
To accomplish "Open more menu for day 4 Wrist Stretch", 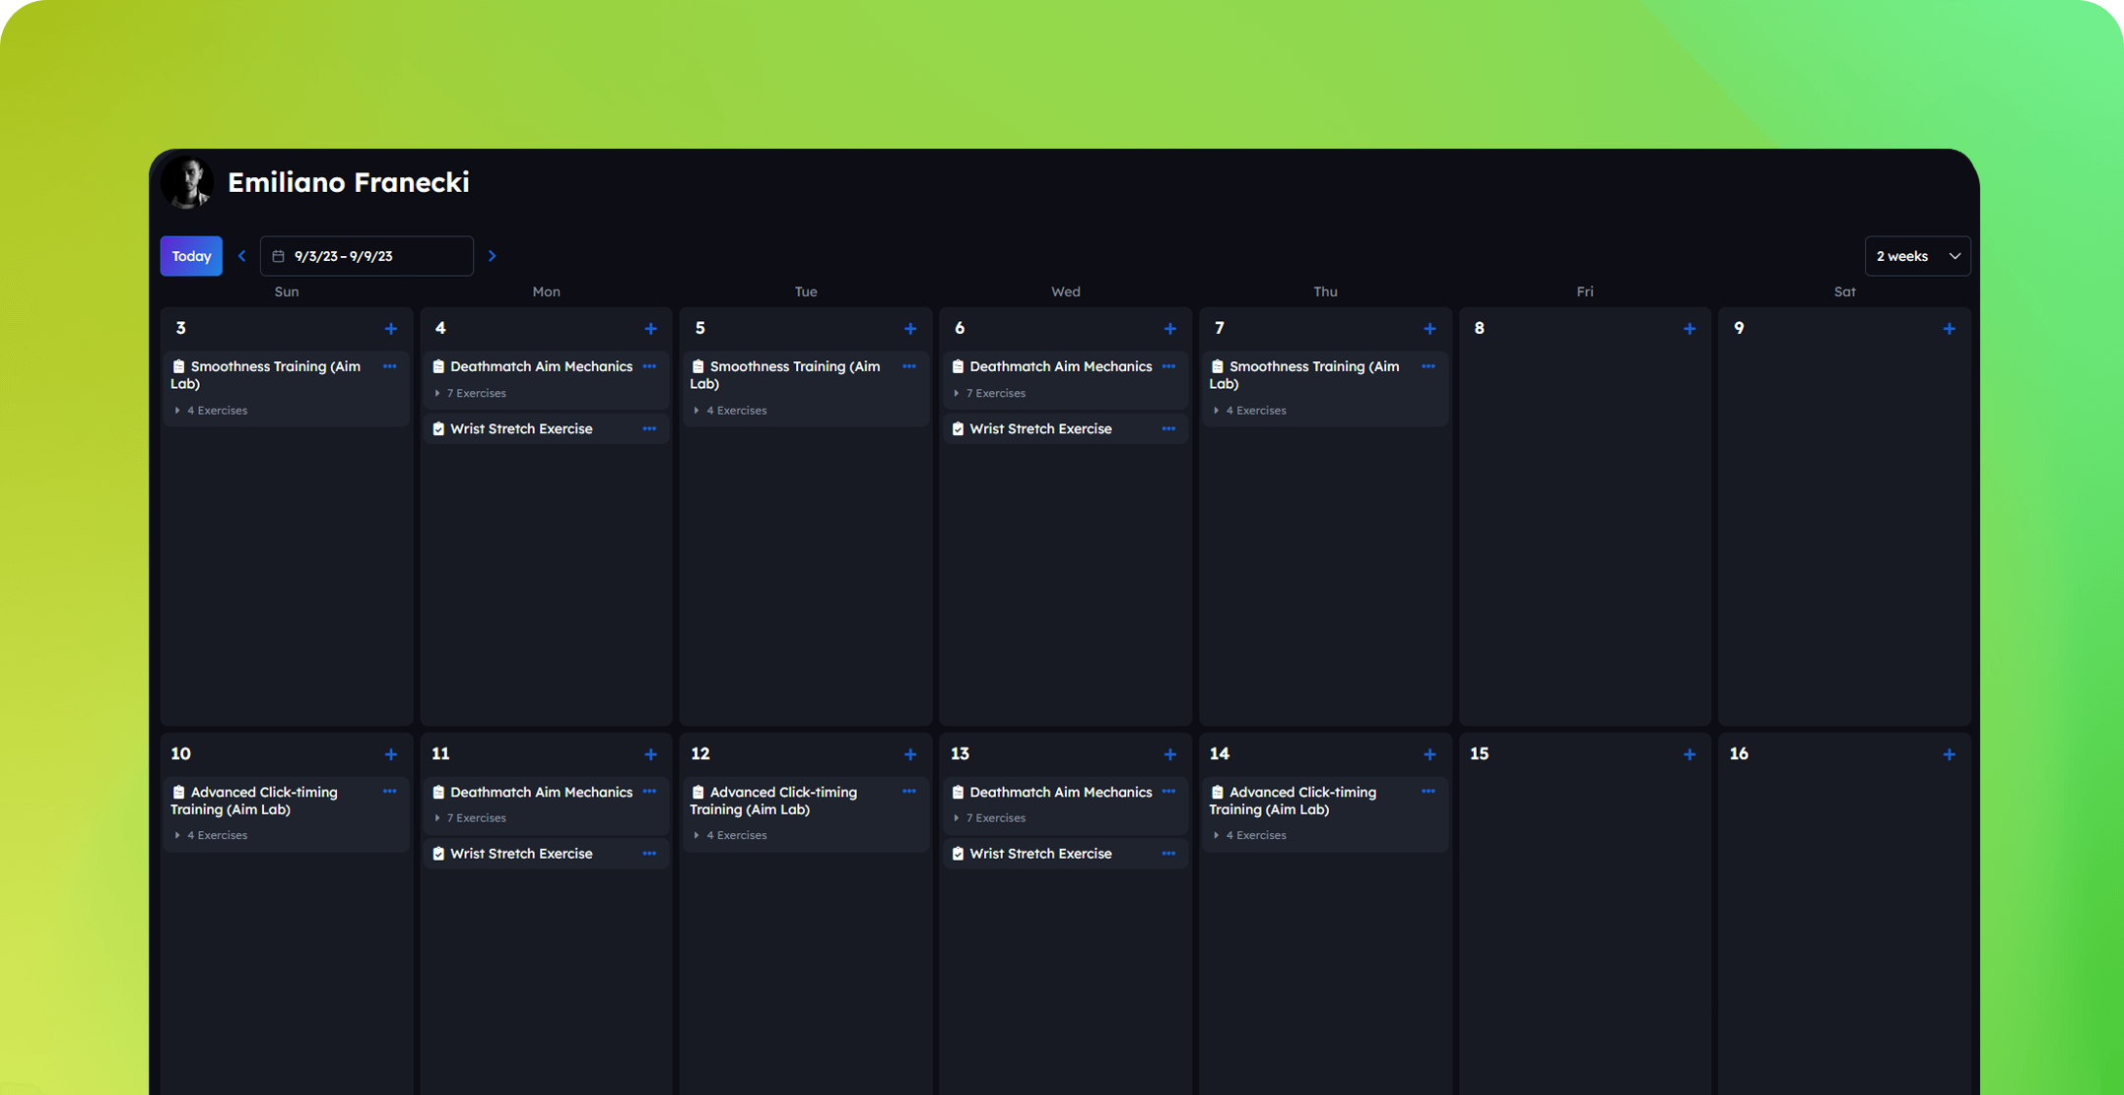I will pyautogui.click(x=649, y=429).
